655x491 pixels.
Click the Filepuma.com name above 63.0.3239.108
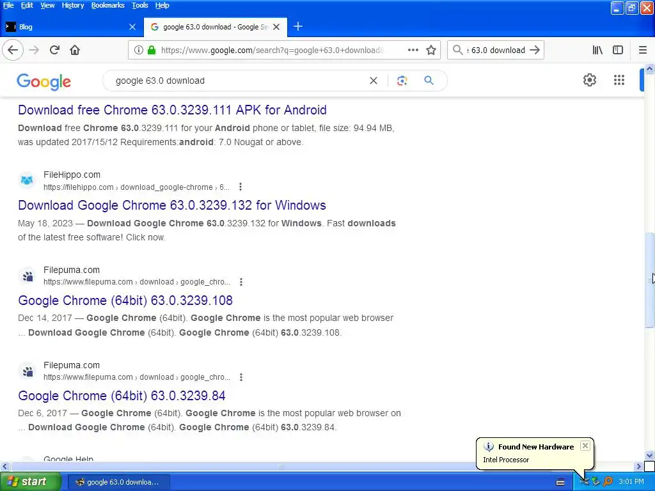point(72,270)
